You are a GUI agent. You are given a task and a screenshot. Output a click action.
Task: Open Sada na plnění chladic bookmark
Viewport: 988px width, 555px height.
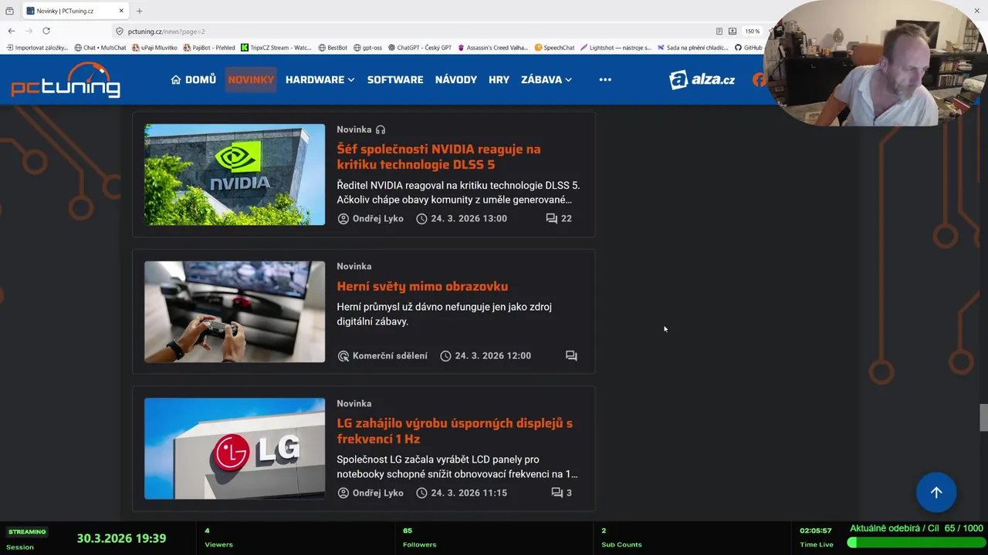pos(692,47)
